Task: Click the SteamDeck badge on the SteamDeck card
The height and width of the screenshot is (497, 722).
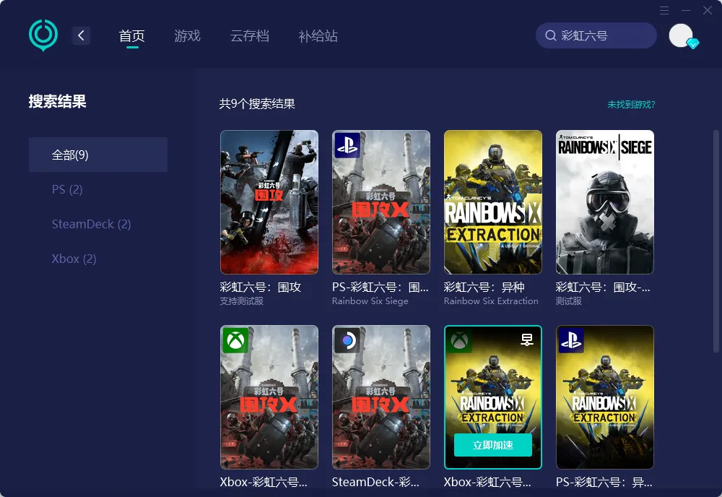Action: point(347,340)
